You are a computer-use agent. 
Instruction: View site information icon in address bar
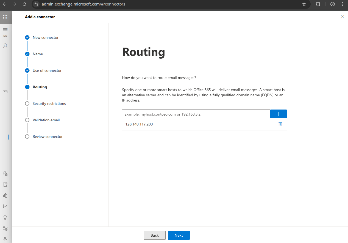tap(36, 4)
